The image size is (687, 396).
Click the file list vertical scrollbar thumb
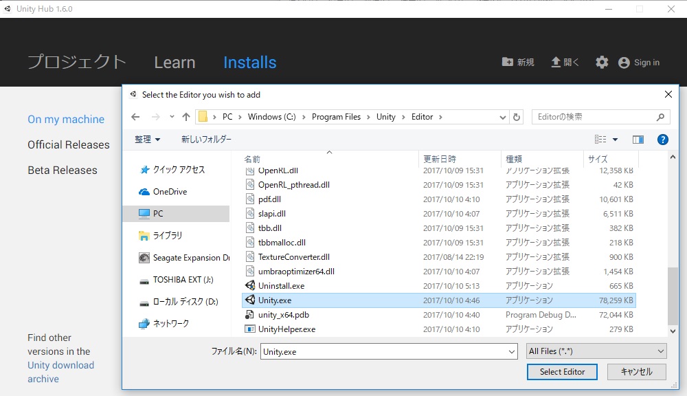(x=673, y=296)
